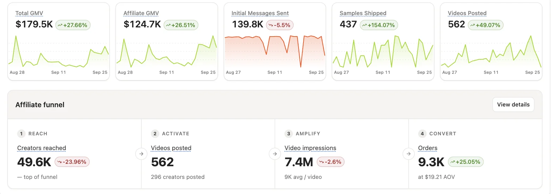551x194 pixels.
Task: Click the '9K avg / video' text
Action: [x=303, y=177]
